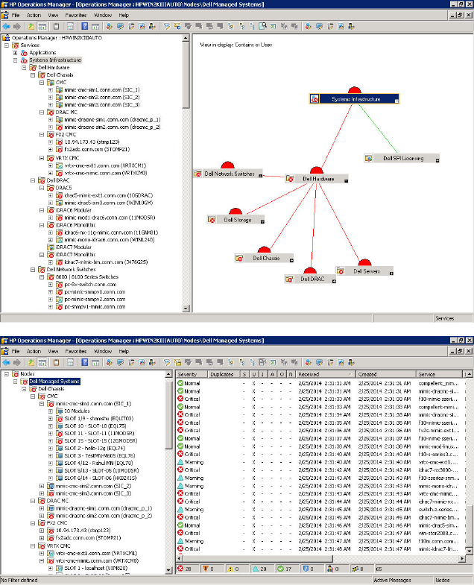Open the View menu in the bottom window
Viewport: 474px width, 585px height.
coord(53,352)
